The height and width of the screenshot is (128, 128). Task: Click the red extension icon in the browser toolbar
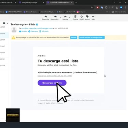(x=98, y=8)
